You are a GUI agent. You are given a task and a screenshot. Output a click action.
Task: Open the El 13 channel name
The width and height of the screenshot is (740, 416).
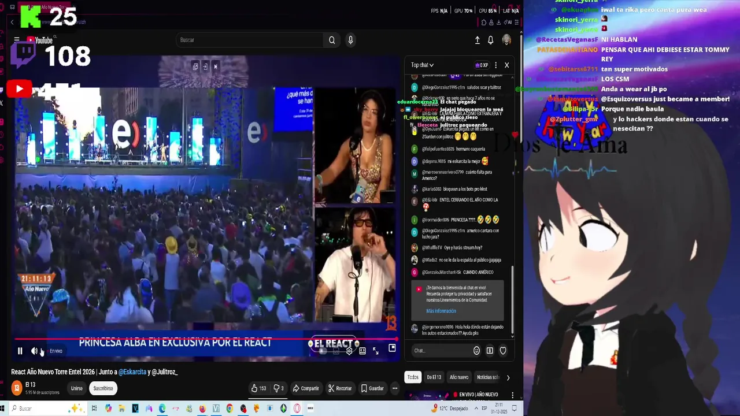pyautogui.click(x=31, y=385)
